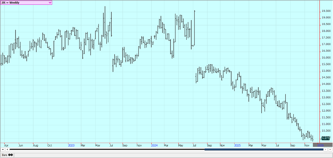Select the 2024 year marker on time axis

[154, 145]
